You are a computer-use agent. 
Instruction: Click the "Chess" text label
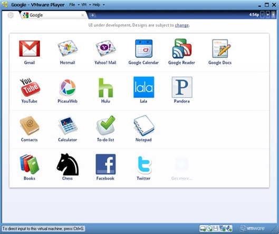coord(68,178)
